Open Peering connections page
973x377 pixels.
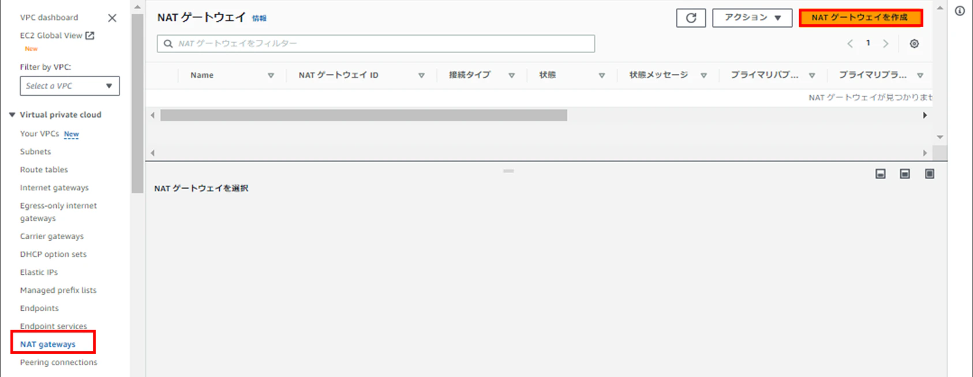pos(58,363)
